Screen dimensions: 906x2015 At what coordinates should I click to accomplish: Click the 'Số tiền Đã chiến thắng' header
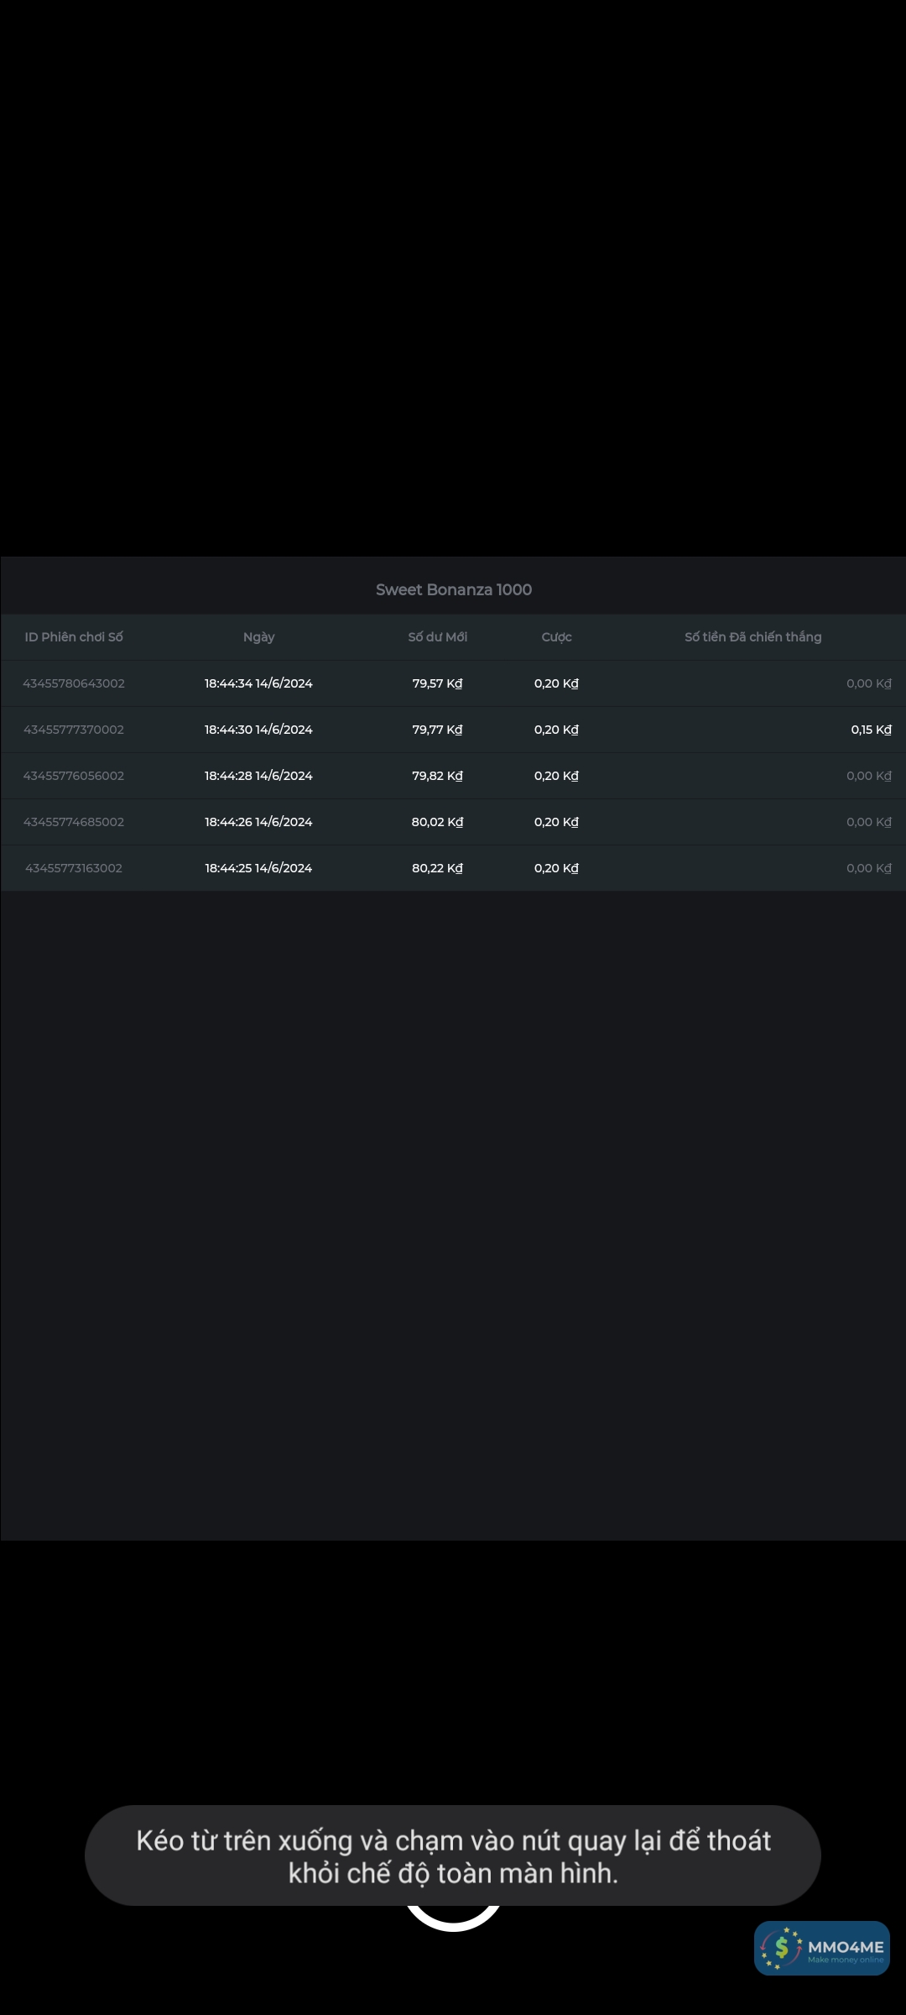pos(752,637)
